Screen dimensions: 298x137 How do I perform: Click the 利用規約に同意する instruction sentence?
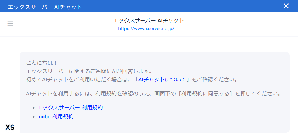pos(153,94)
